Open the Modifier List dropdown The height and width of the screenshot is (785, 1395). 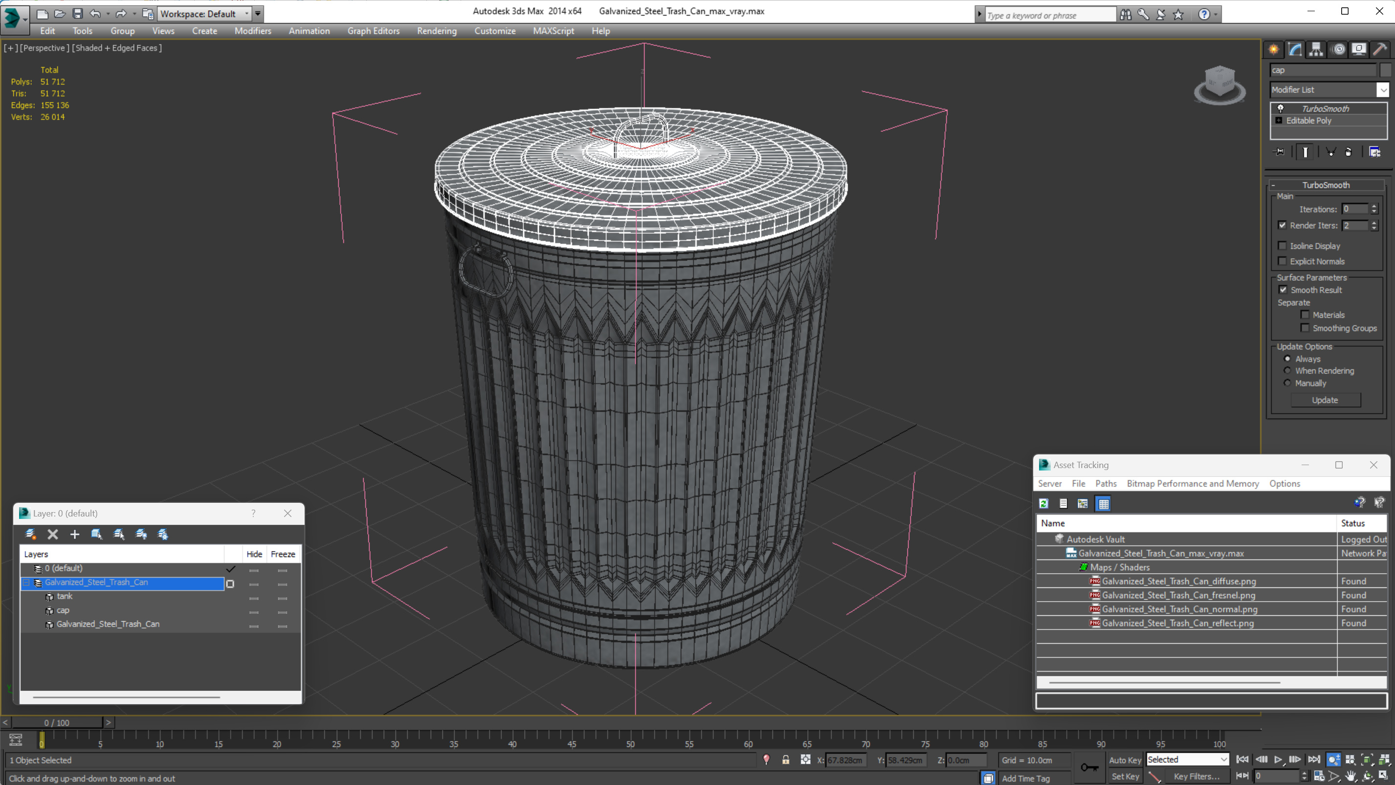coord(1383,90)
